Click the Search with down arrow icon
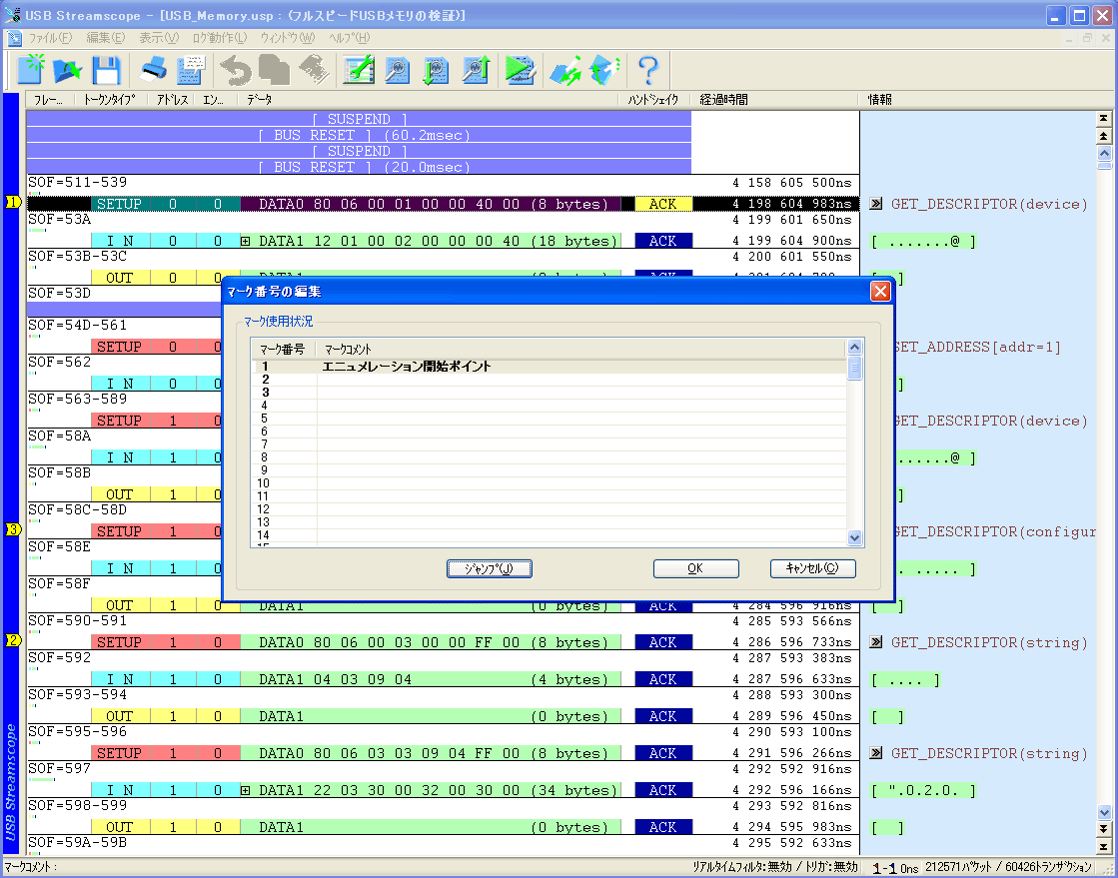Screen dimensions: 1118x878 click(x=435, y=70)
